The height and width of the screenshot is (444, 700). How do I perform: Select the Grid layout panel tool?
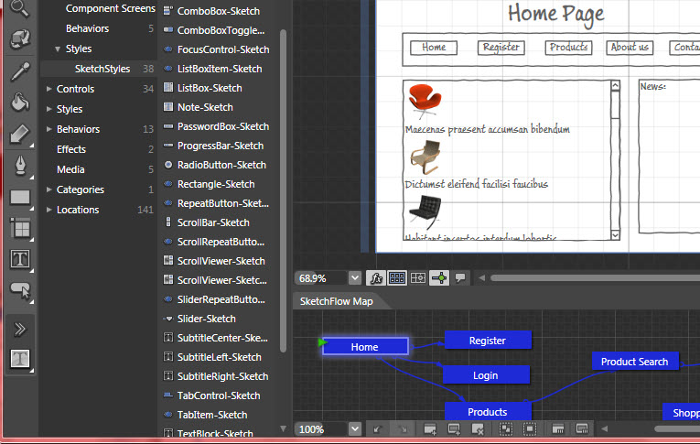(x=19, y=227)
